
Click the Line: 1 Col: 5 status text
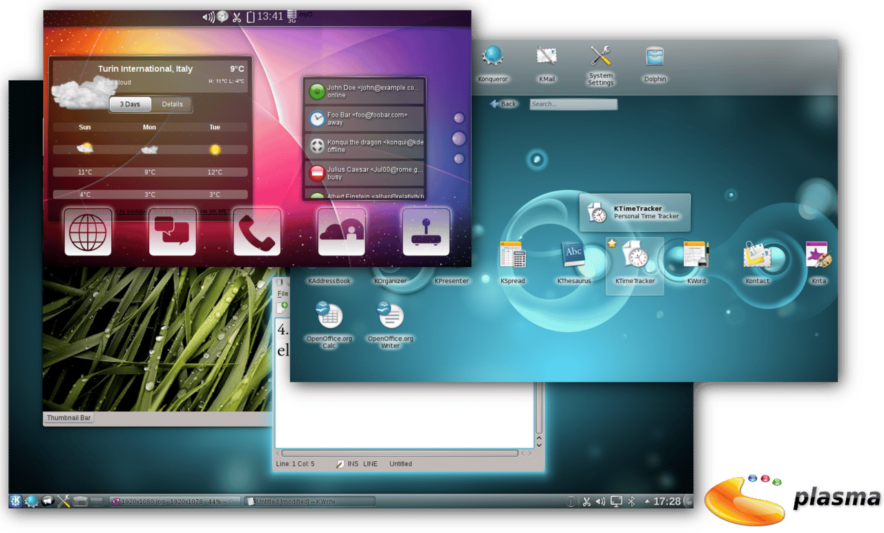295,464
